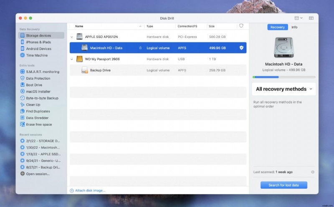This screenshot has width=334, height=207.
Task: Switch to the Info tab
Action: (x=294, y=27)
